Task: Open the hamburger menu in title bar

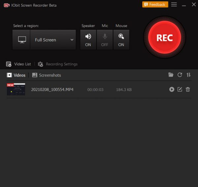Action: coord(174,5)
